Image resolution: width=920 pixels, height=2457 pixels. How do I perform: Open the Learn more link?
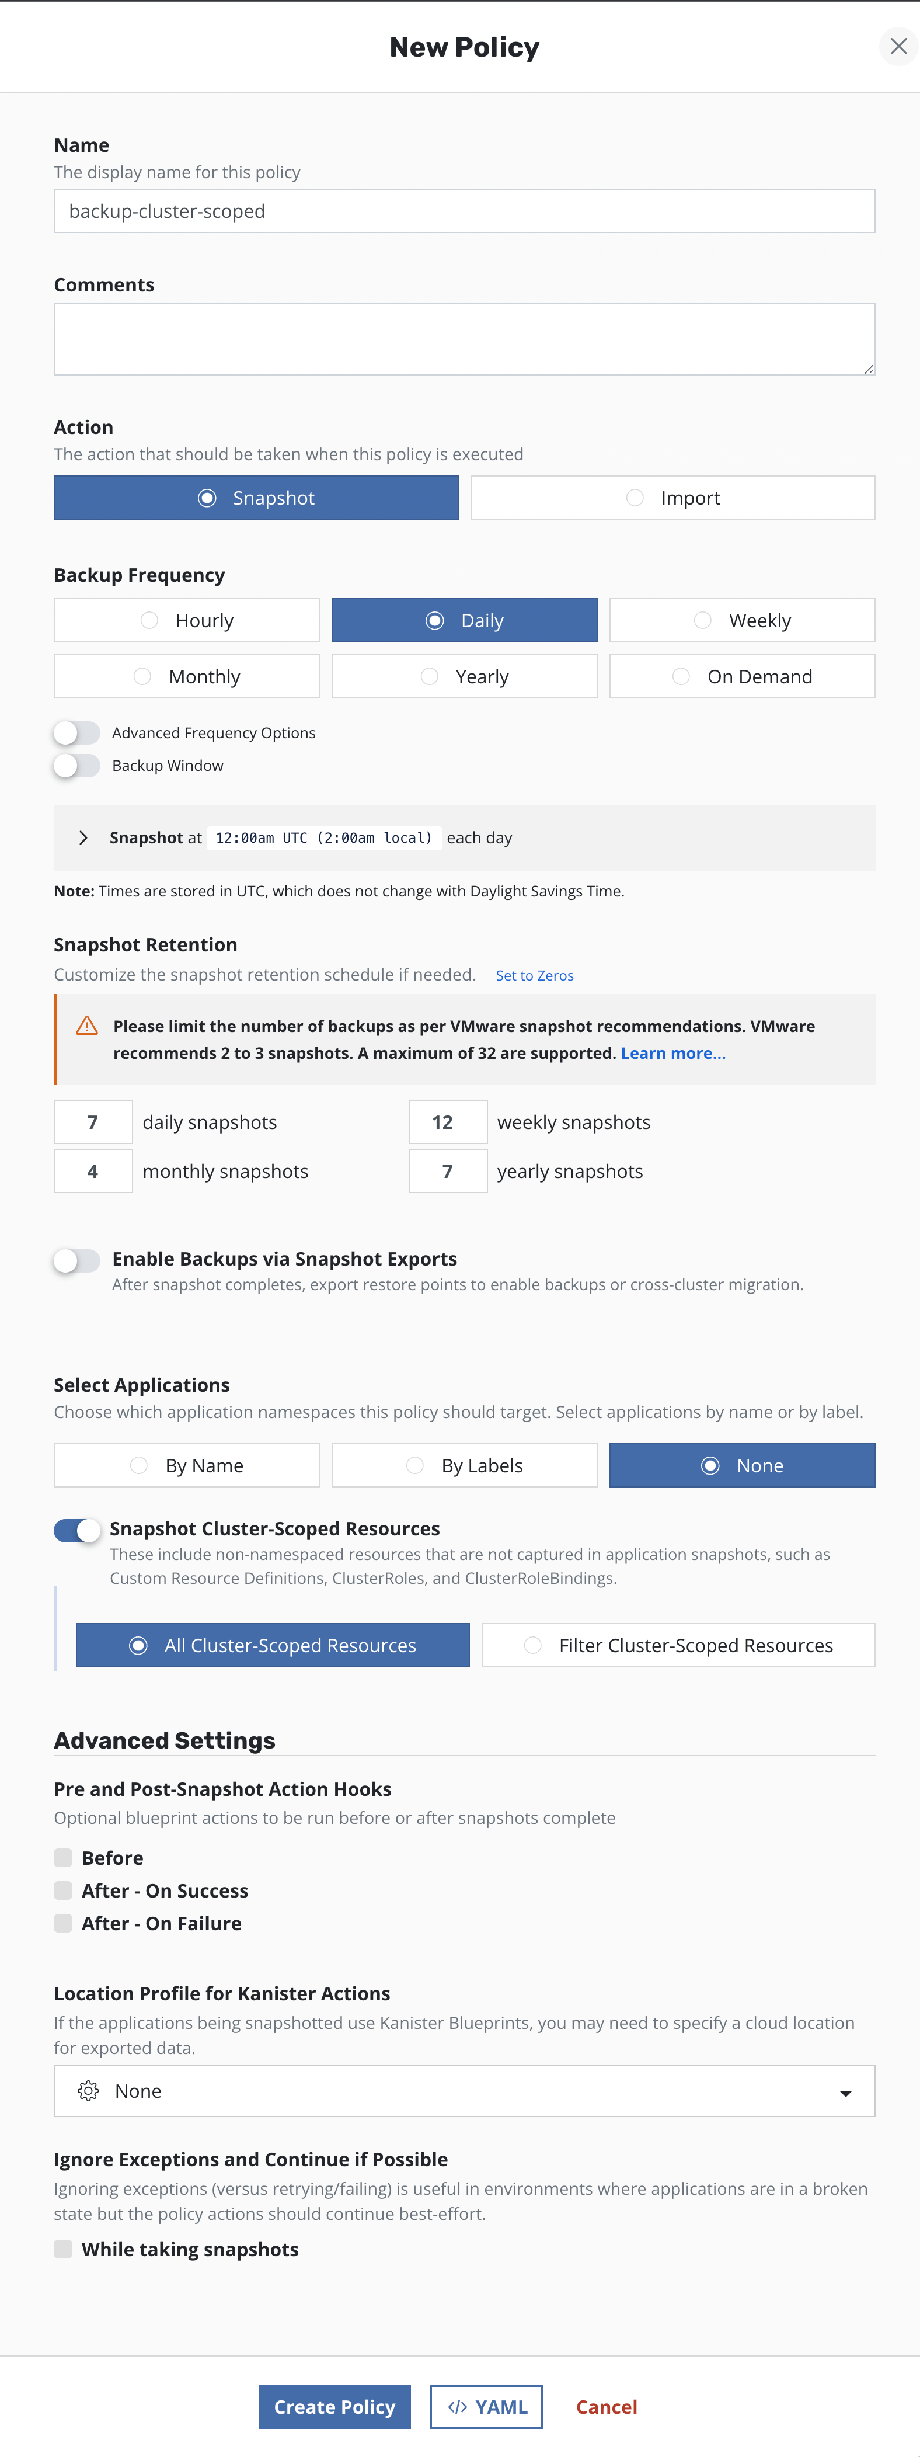672,1053
